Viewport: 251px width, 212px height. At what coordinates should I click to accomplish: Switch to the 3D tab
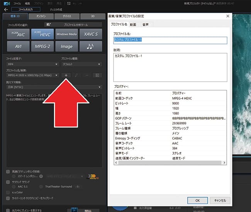point(93,16)
